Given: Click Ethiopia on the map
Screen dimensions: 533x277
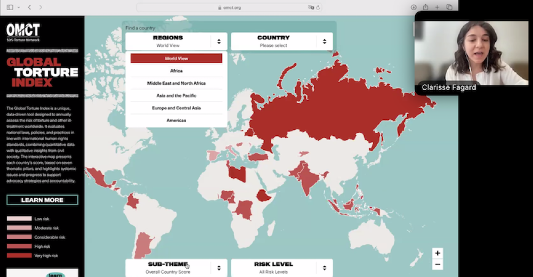Looking at the screenshot, I should coord(263,196).
